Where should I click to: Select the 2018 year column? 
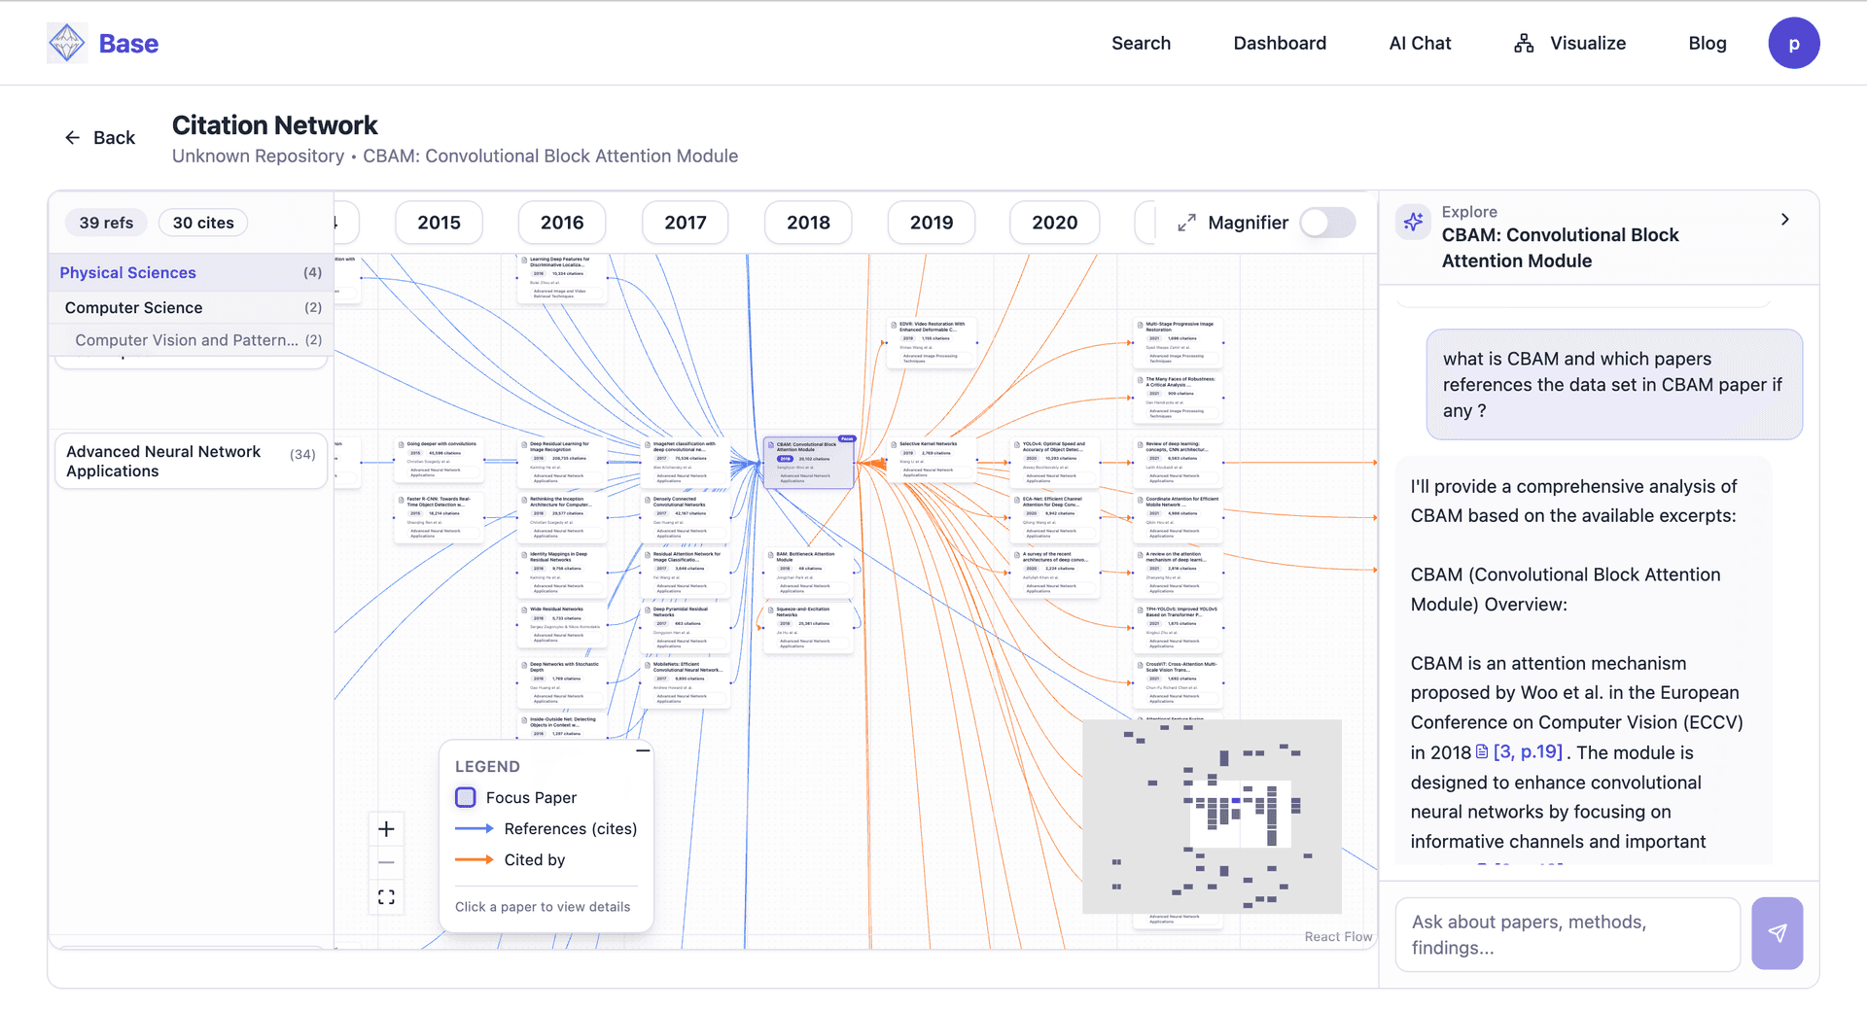(808, 223)
